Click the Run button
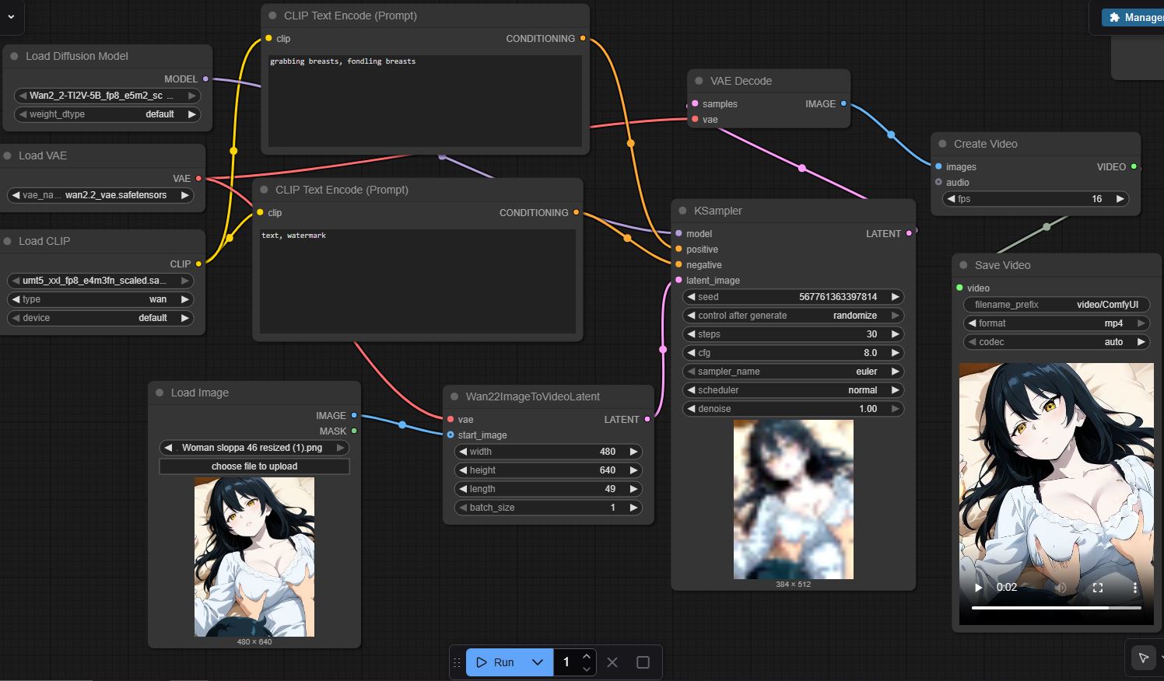The width and height of the screenshot is (1164, 681). point(495,662)
